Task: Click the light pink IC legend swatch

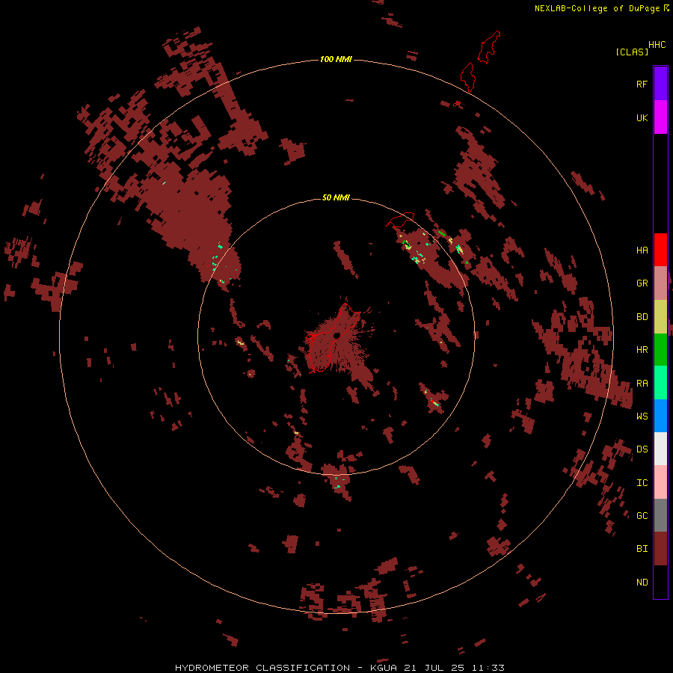Action: click(x=660, y=482)
